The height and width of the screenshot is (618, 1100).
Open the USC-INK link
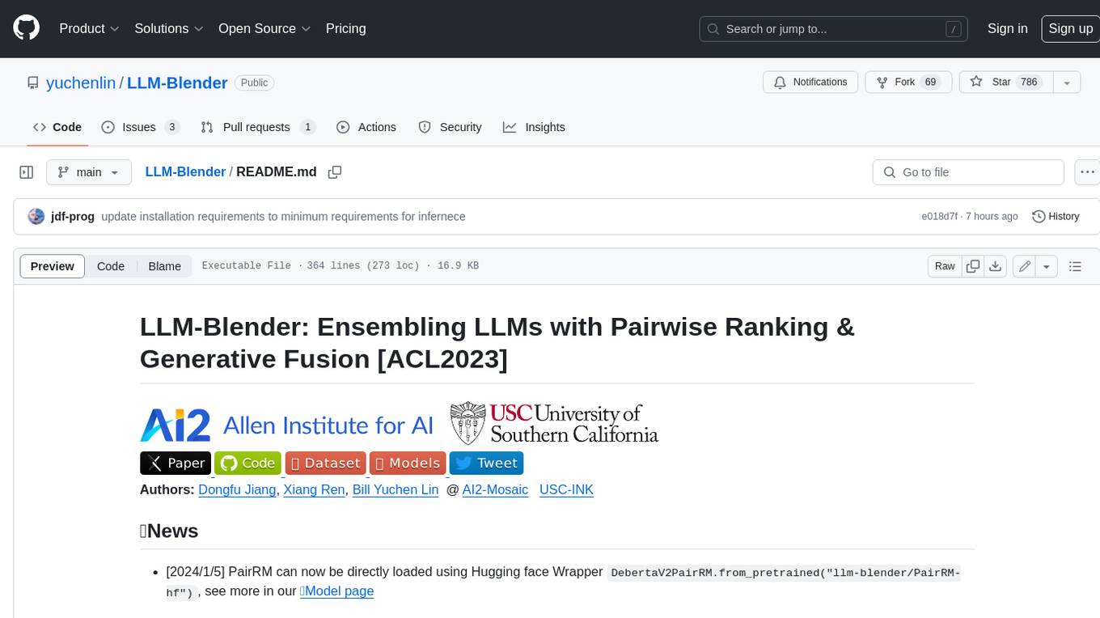click(566, 489)
